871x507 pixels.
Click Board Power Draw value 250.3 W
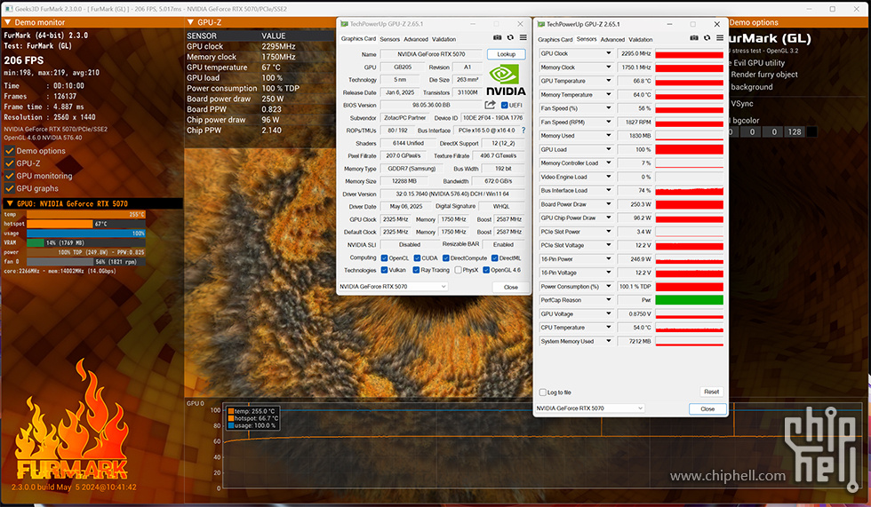click(635, 204)
